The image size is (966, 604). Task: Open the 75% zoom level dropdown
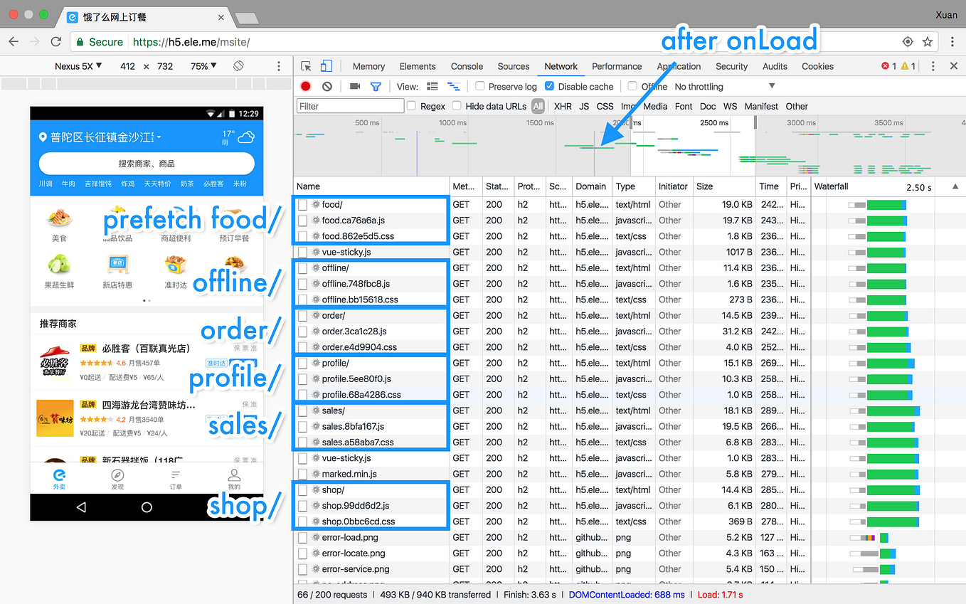pos(204,65)
